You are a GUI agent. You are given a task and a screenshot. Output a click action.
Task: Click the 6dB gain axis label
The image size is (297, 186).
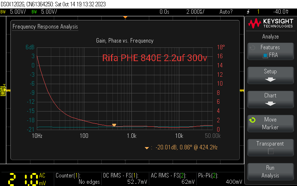[30, 47]
